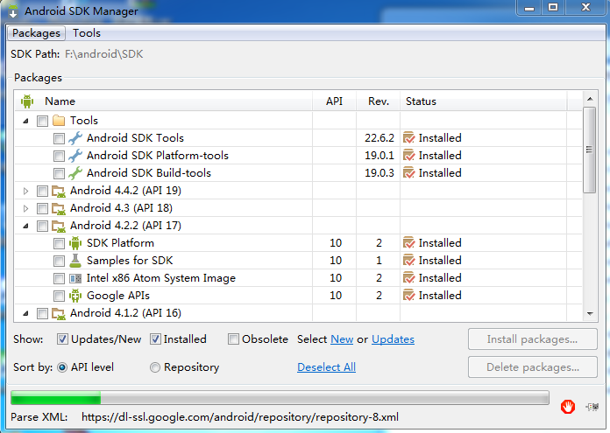Viewport: 610px width, 433px height.
Task: Toggle the Updates/New show checkbox
Action: pyautogui.click(x=62, y=339)
